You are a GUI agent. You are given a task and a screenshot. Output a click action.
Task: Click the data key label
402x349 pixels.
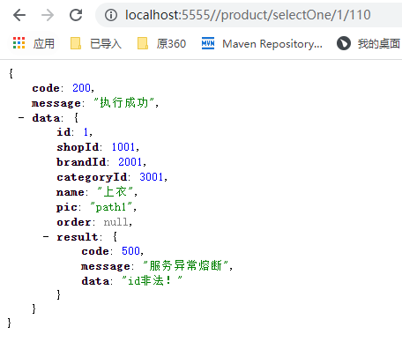46,118
